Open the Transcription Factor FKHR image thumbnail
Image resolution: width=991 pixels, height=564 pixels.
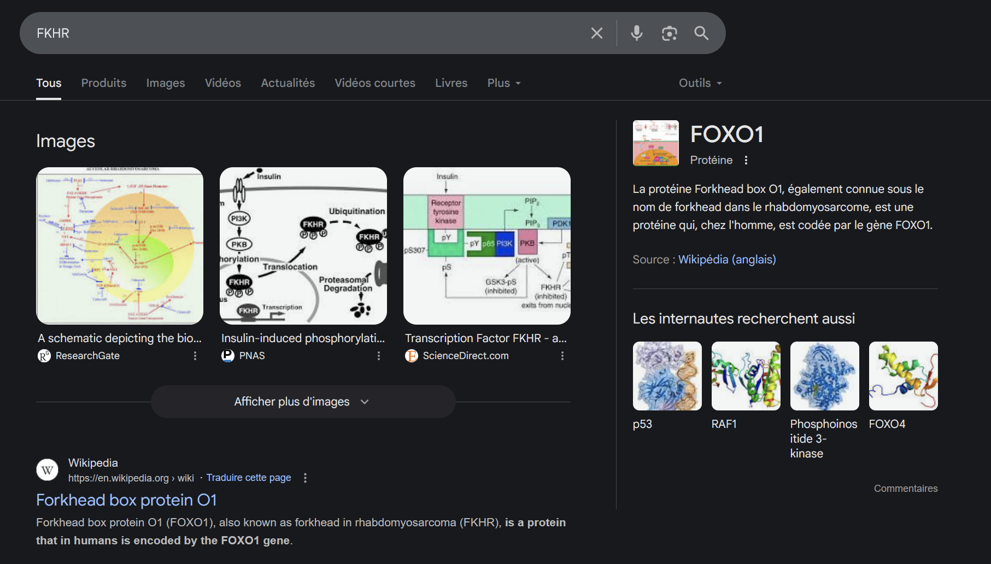(x=487, y=246)
